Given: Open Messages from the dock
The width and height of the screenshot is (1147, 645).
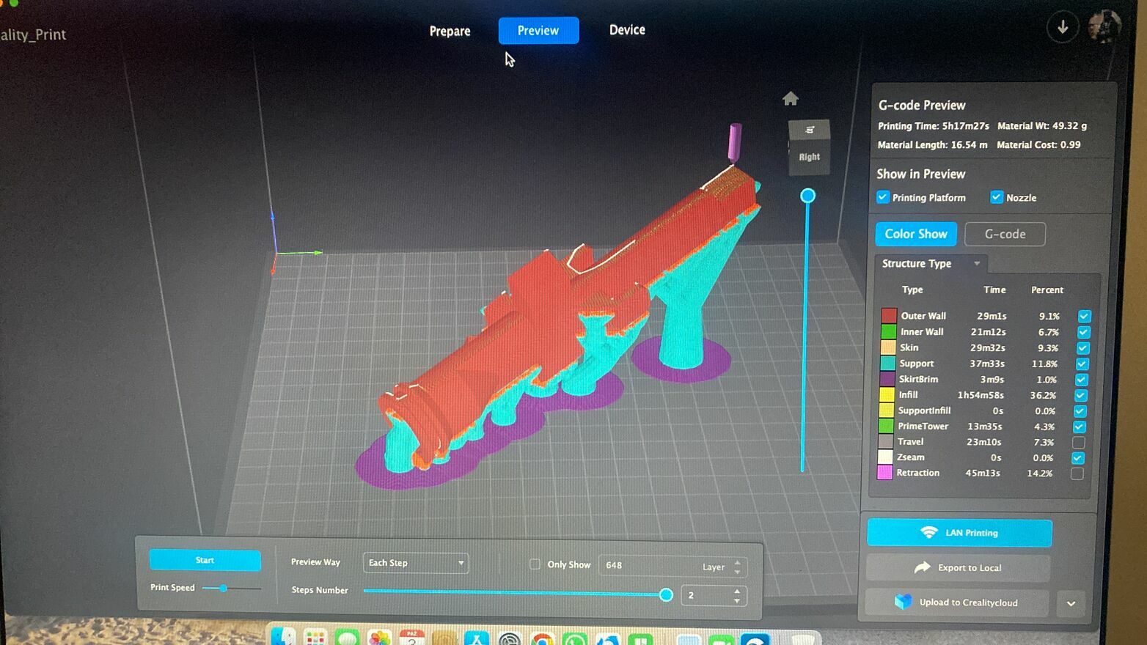Looking at the screenshot, I should [348, 638].
